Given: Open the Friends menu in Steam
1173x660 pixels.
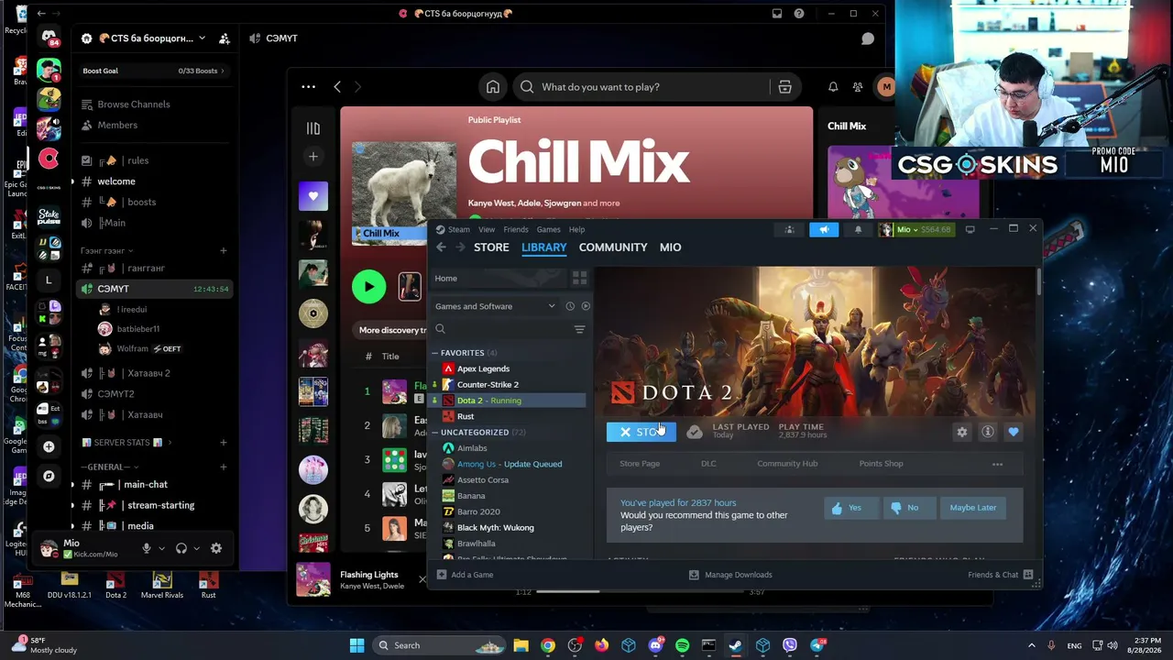Looking at the screenshot, I should 516,229.
